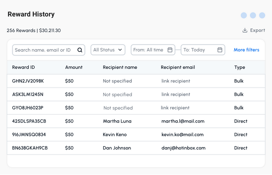
Task: Click link recipient for GHN2JV2098K
Action: [x=176, y=81]
